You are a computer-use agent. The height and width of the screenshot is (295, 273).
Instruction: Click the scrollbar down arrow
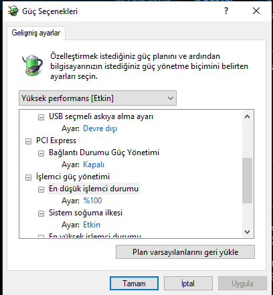point(247,232)
